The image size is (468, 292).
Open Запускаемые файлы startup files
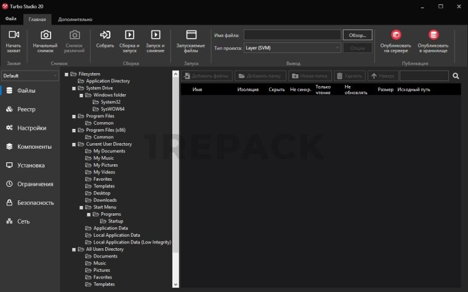pyautogui.click(x=191, y=35)
